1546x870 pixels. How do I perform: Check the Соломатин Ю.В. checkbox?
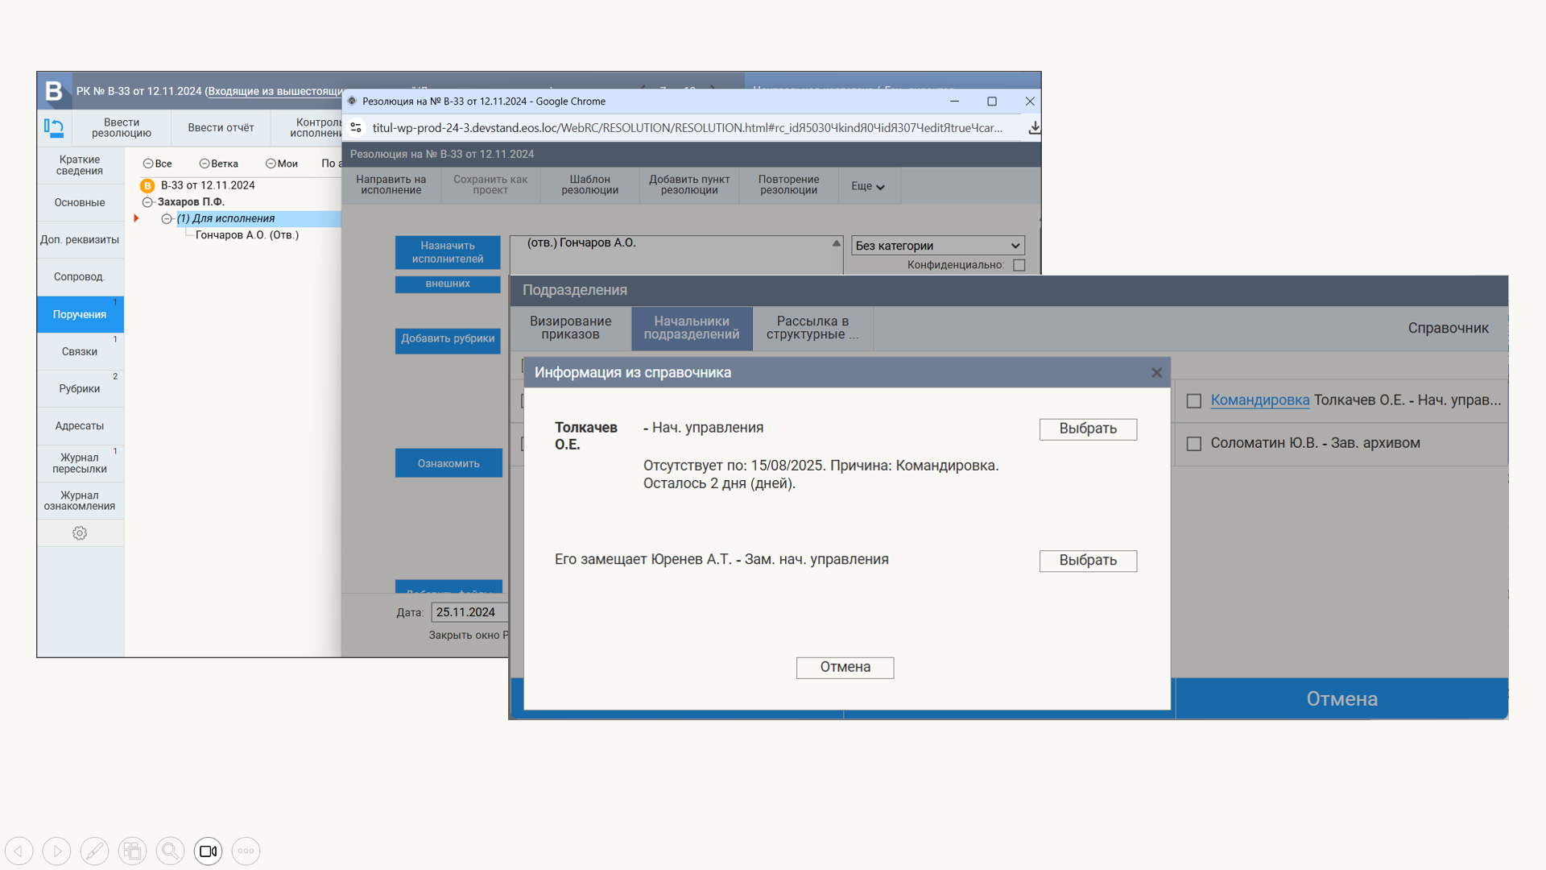point(1194,444)
